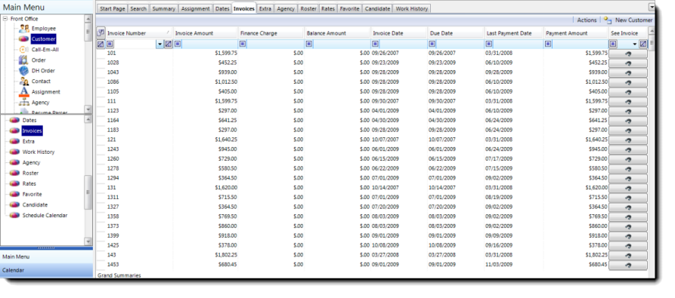Click filter operator icon for Balance Amount
This screenshot has width=675, height=298.
(x=309, y=44)
